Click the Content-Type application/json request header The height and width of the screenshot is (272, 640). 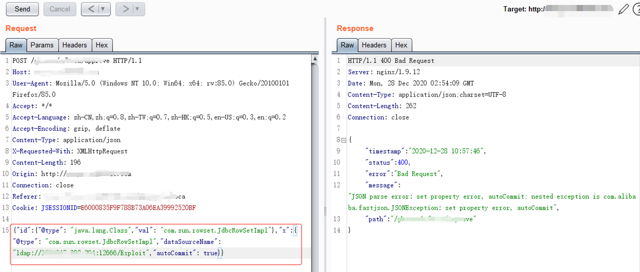pos(67,140)
